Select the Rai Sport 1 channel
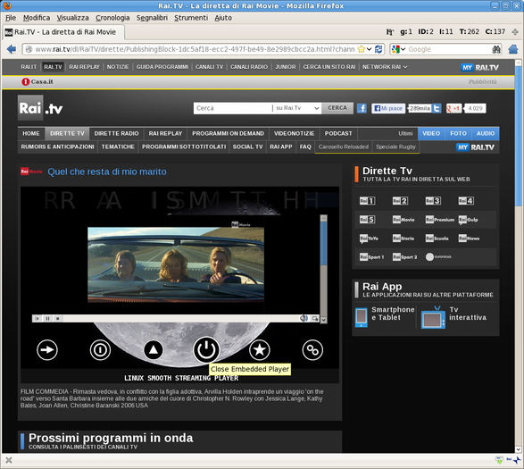 coord(371,257)
